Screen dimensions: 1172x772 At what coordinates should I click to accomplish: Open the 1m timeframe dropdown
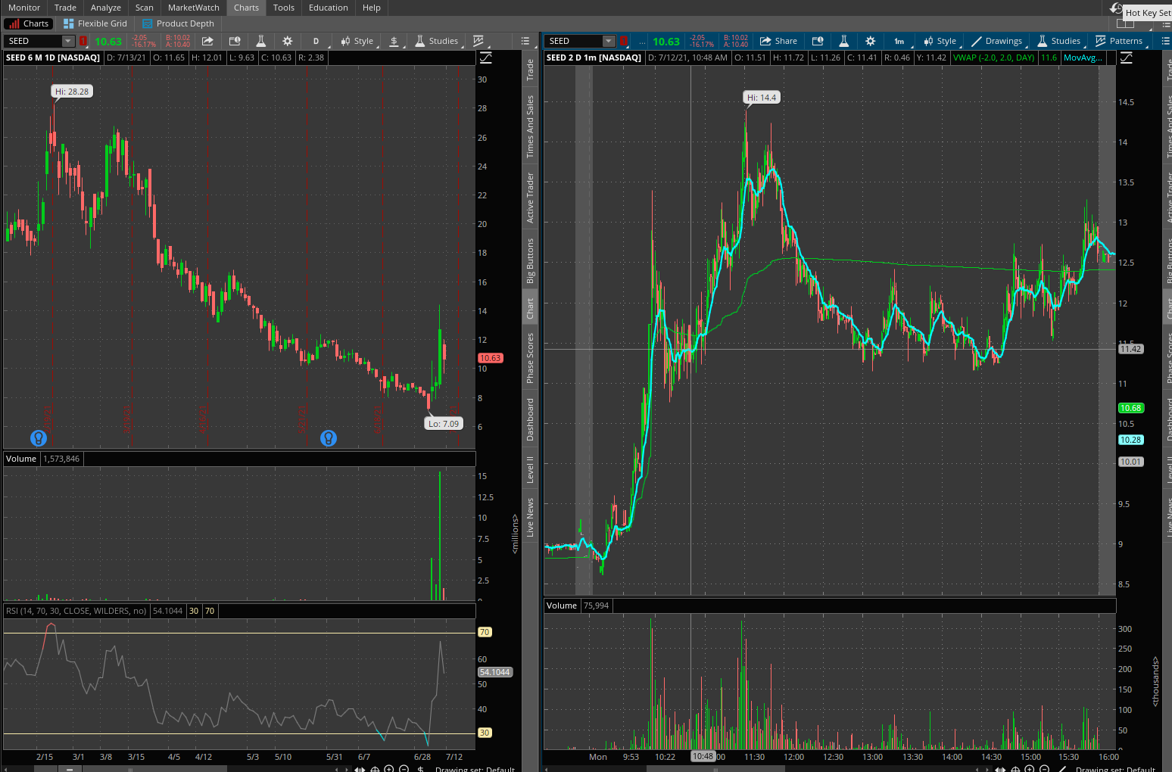pyautogui.click(x=899, y=41)
